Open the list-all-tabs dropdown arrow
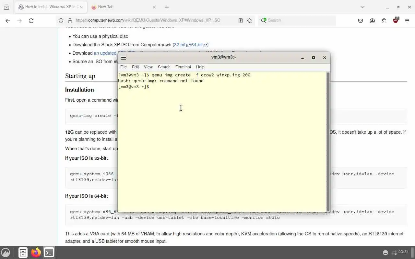Image resolution: width=415 pixels, height=259 pixels. pos(362,7)
